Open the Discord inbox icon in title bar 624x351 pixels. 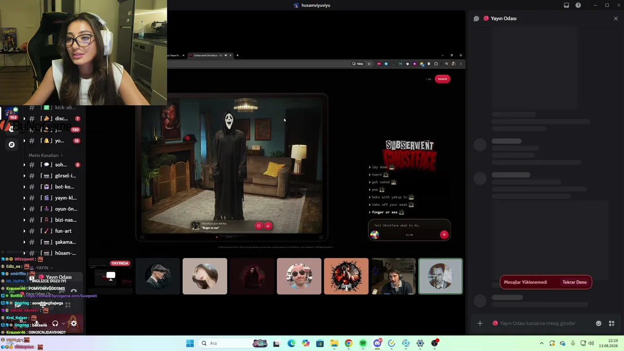point(566,5)
